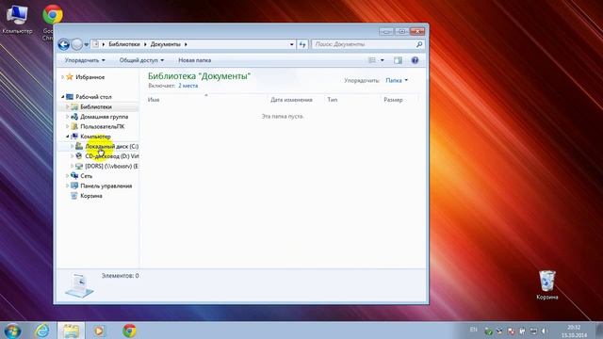Click the Избранное star icon
This screenshot has width=603, height=339.
tap(70, 77)
